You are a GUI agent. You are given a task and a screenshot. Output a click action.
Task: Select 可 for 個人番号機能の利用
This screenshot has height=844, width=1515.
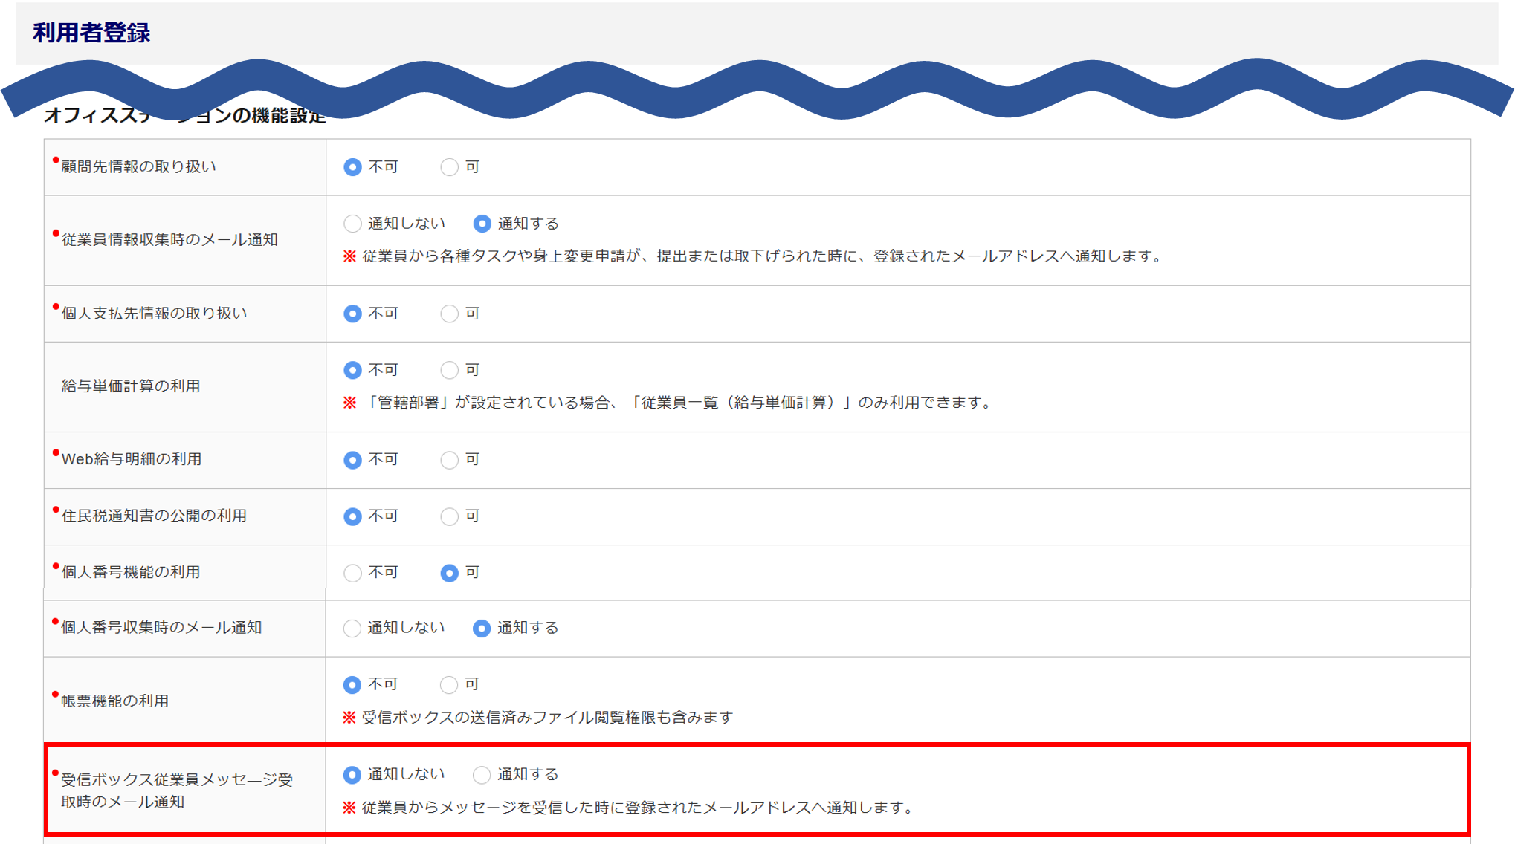tap(449, 573)
